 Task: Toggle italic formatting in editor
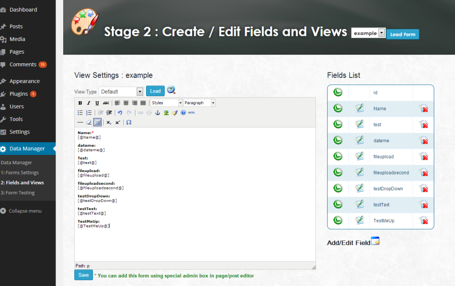pyautogui.click(x=88, y=103)
